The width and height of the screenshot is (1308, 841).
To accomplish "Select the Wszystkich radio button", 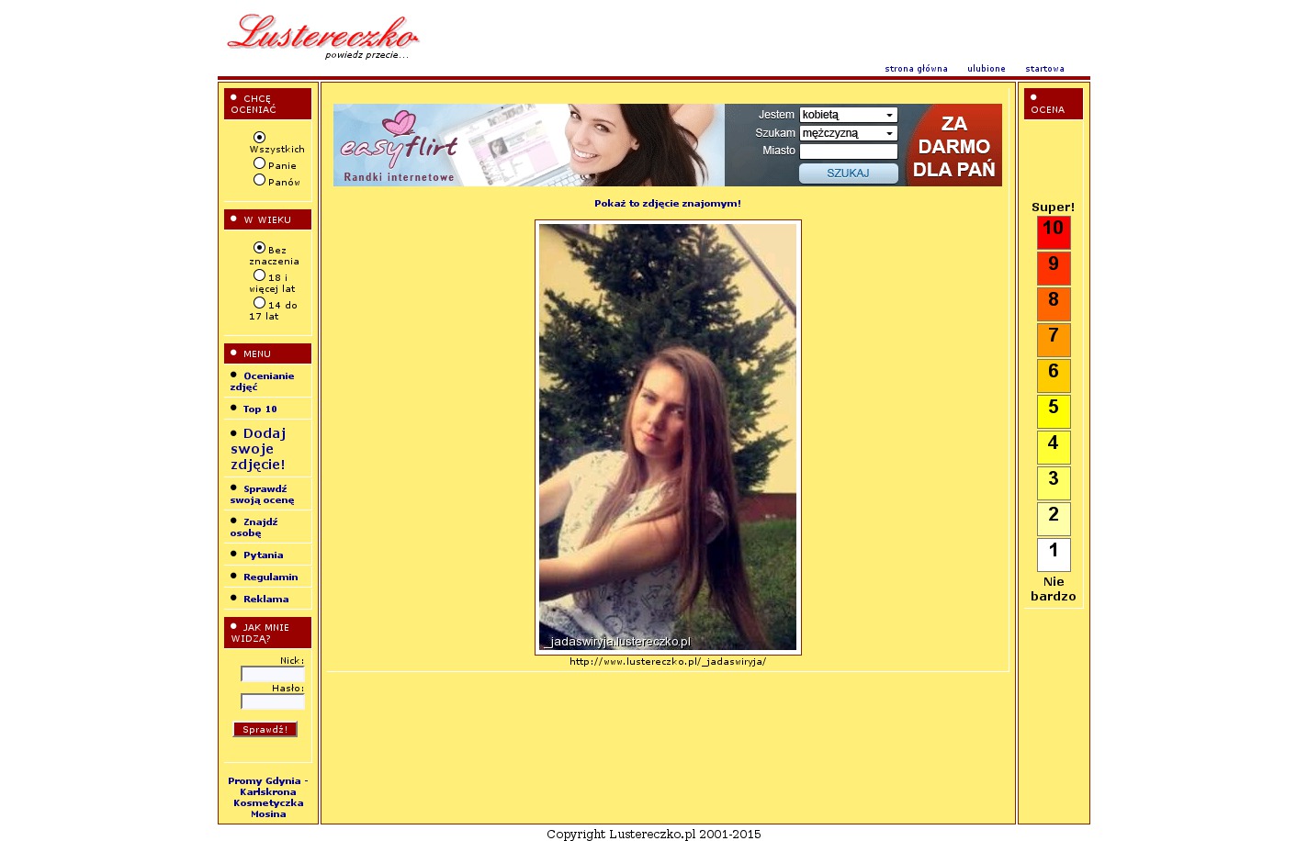I will pos(259,137).
